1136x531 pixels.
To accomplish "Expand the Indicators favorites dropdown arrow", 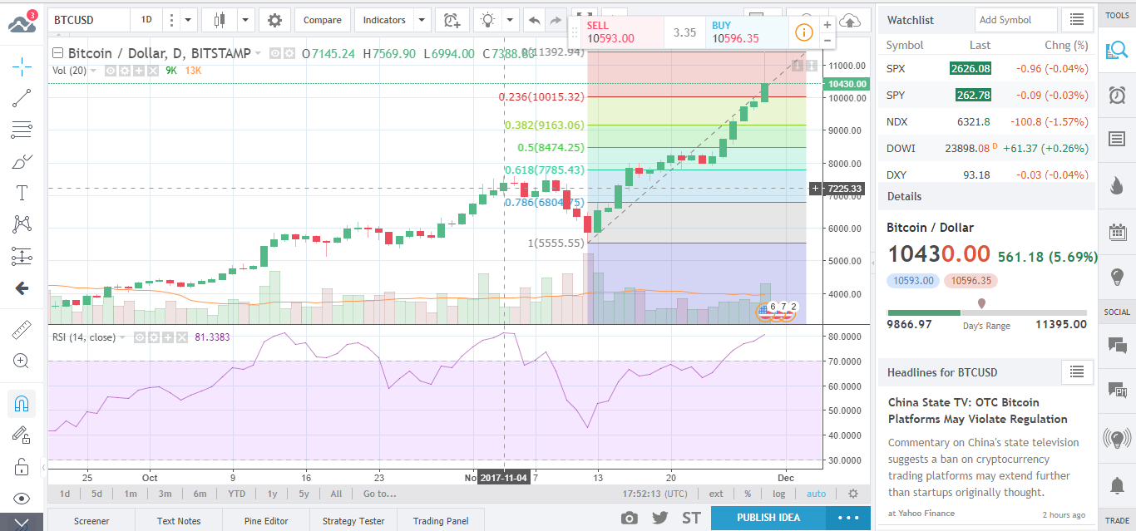I will [422, 20].
